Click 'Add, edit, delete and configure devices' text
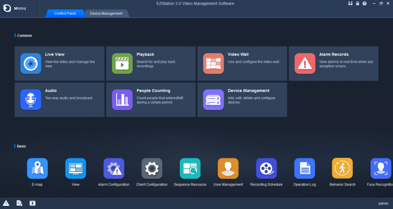Screen dimensions: 393x209 coord(251,100)
